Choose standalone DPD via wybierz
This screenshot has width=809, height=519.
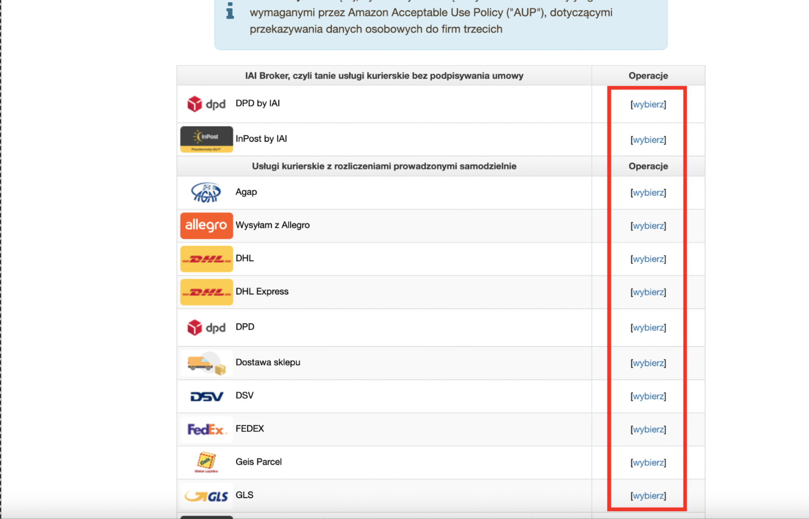[648, 327]
